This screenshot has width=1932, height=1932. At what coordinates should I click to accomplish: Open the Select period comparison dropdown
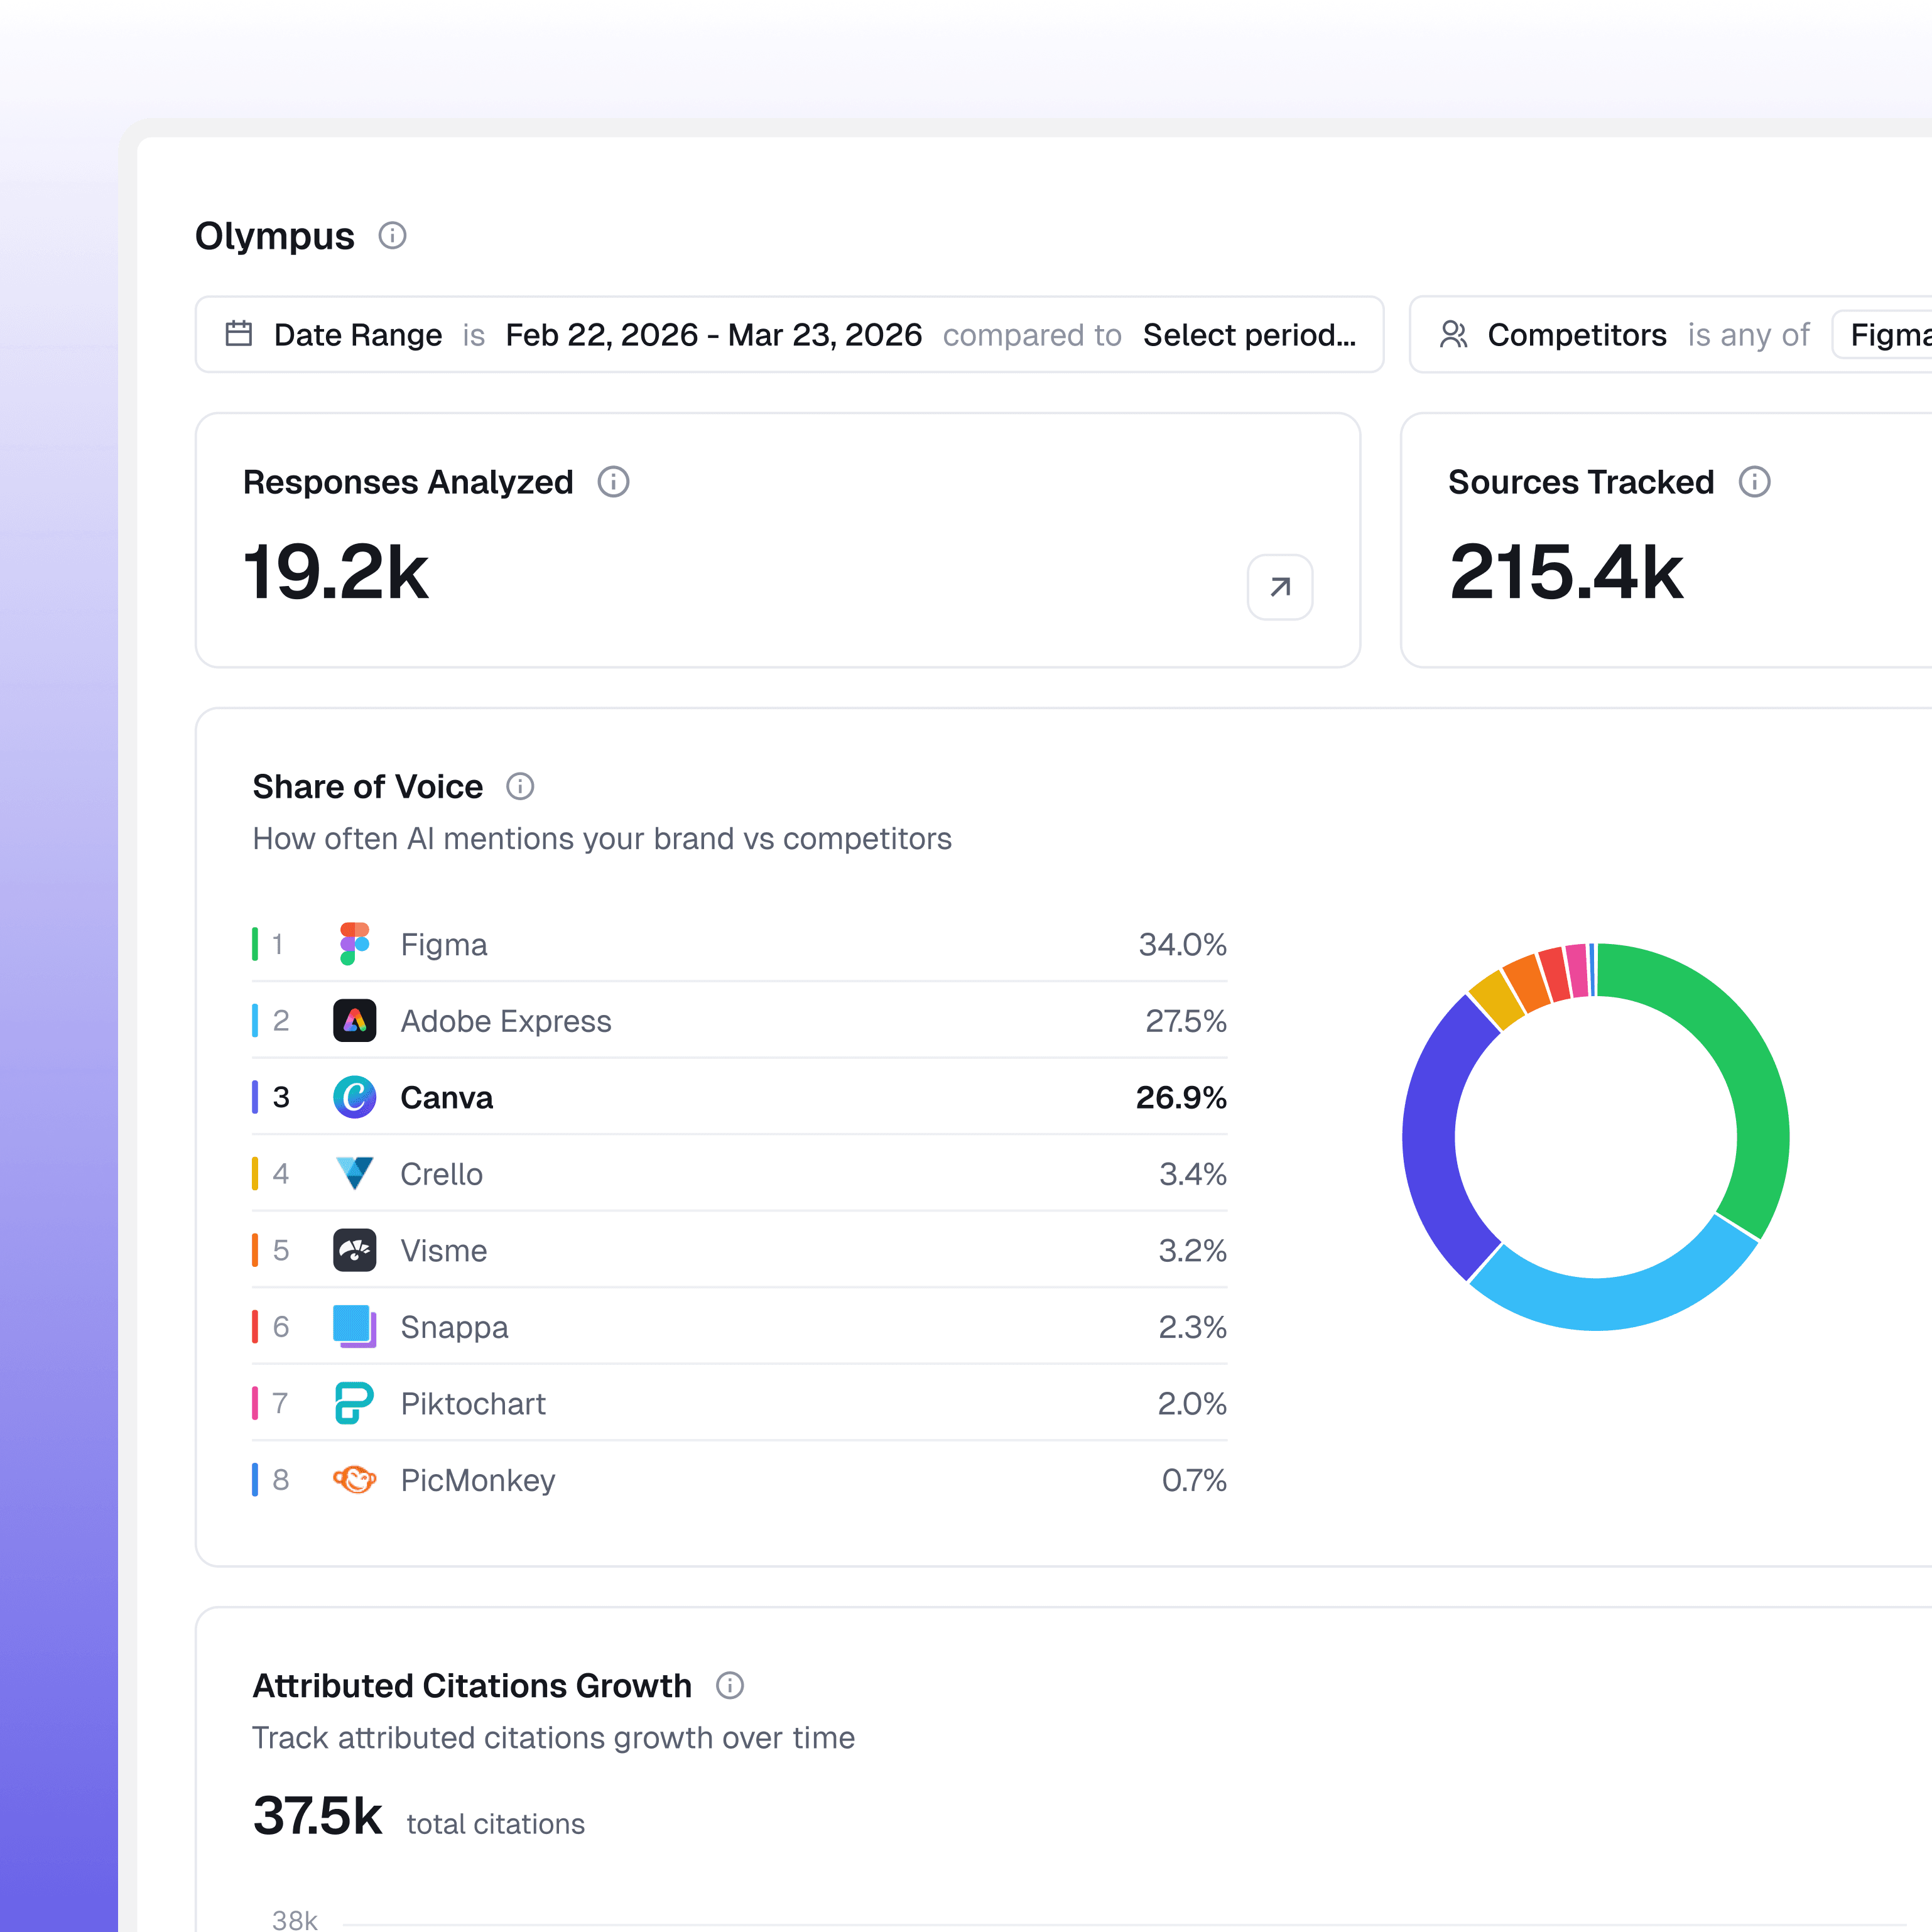1250,335
